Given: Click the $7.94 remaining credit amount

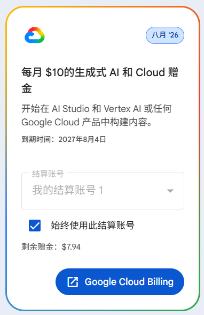Looking at the screenshot, I should click(x=71, y=247).
